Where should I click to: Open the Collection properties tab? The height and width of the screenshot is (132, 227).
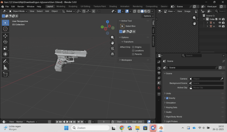tap(159, 94)
